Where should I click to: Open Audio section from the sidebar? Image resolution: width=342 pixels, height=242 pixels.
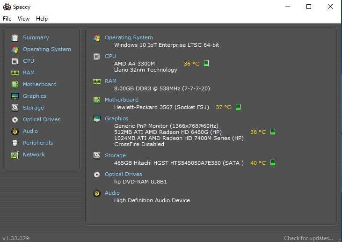click(x=30, y=131)
